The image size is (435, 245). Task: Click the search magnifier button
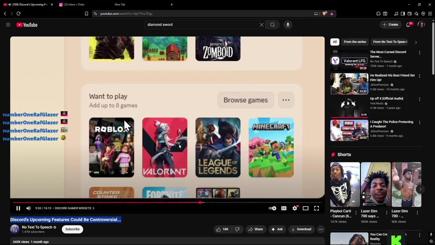click(273, 24)
